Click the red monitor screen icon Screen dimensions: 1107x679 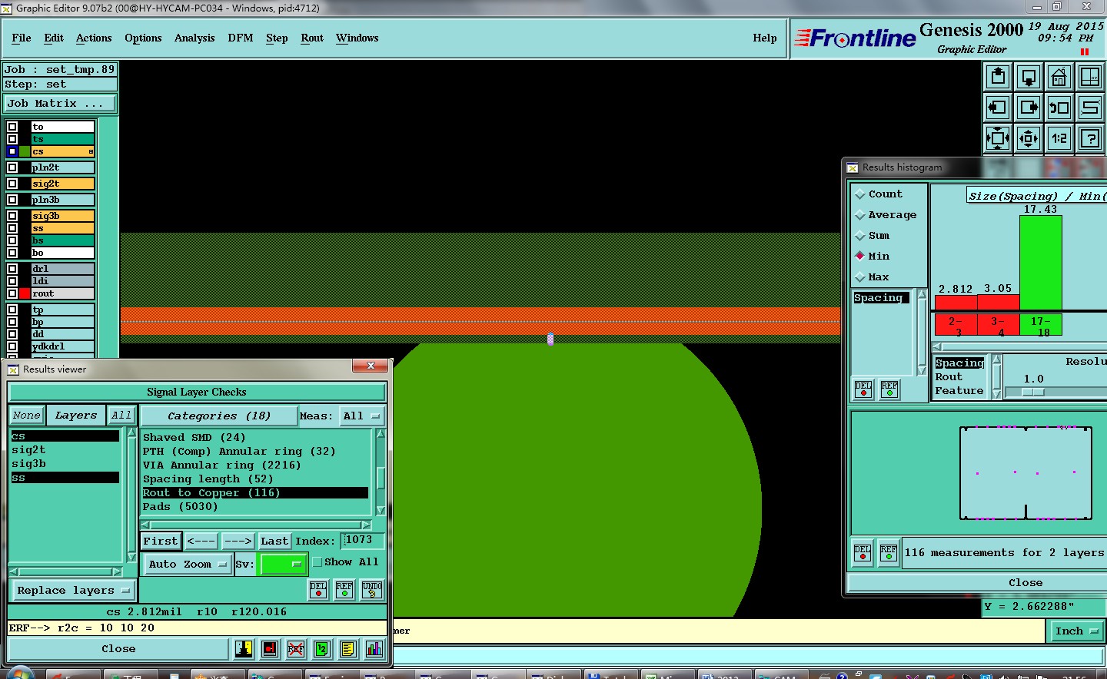coord(270,649)
